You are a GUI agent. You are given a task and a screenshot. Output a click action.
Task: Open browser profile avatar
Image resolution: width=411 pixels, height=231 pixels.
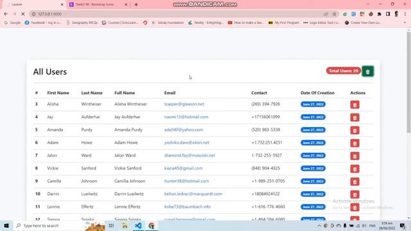point(397,14)
